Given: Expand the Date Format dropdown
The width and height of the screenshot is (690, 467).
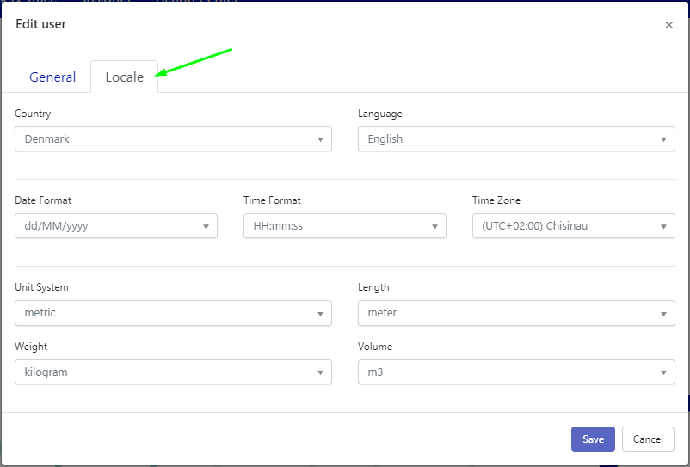Looking at the screenshot, I should tap(115, 226).
